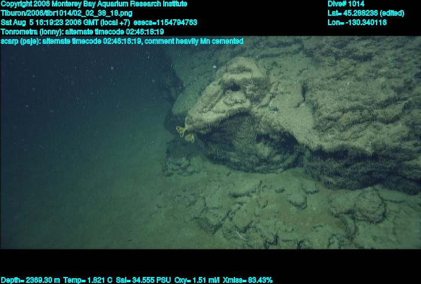Click the Oxy= 1.51 ml/l reading
Viewport: 421px width, 284px height.
pos(197,280)
